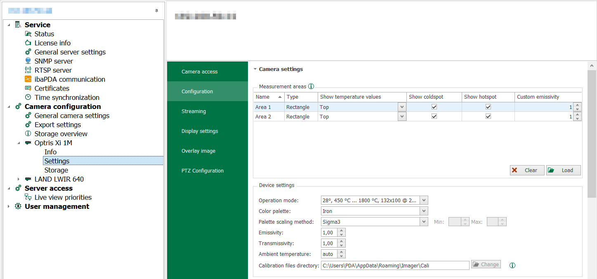This screenshot has height=279, width=597.
Task: Click the General server settings gear icon
Action: pos(28,52)
